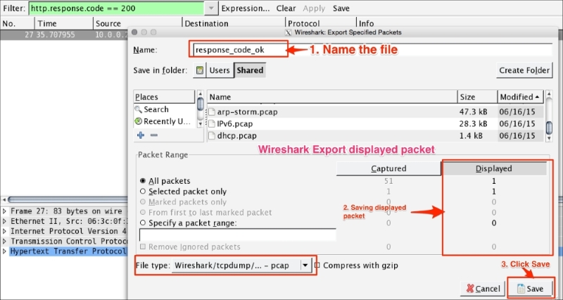
Task: Click the Time column header
Action: tap(64, 24)
